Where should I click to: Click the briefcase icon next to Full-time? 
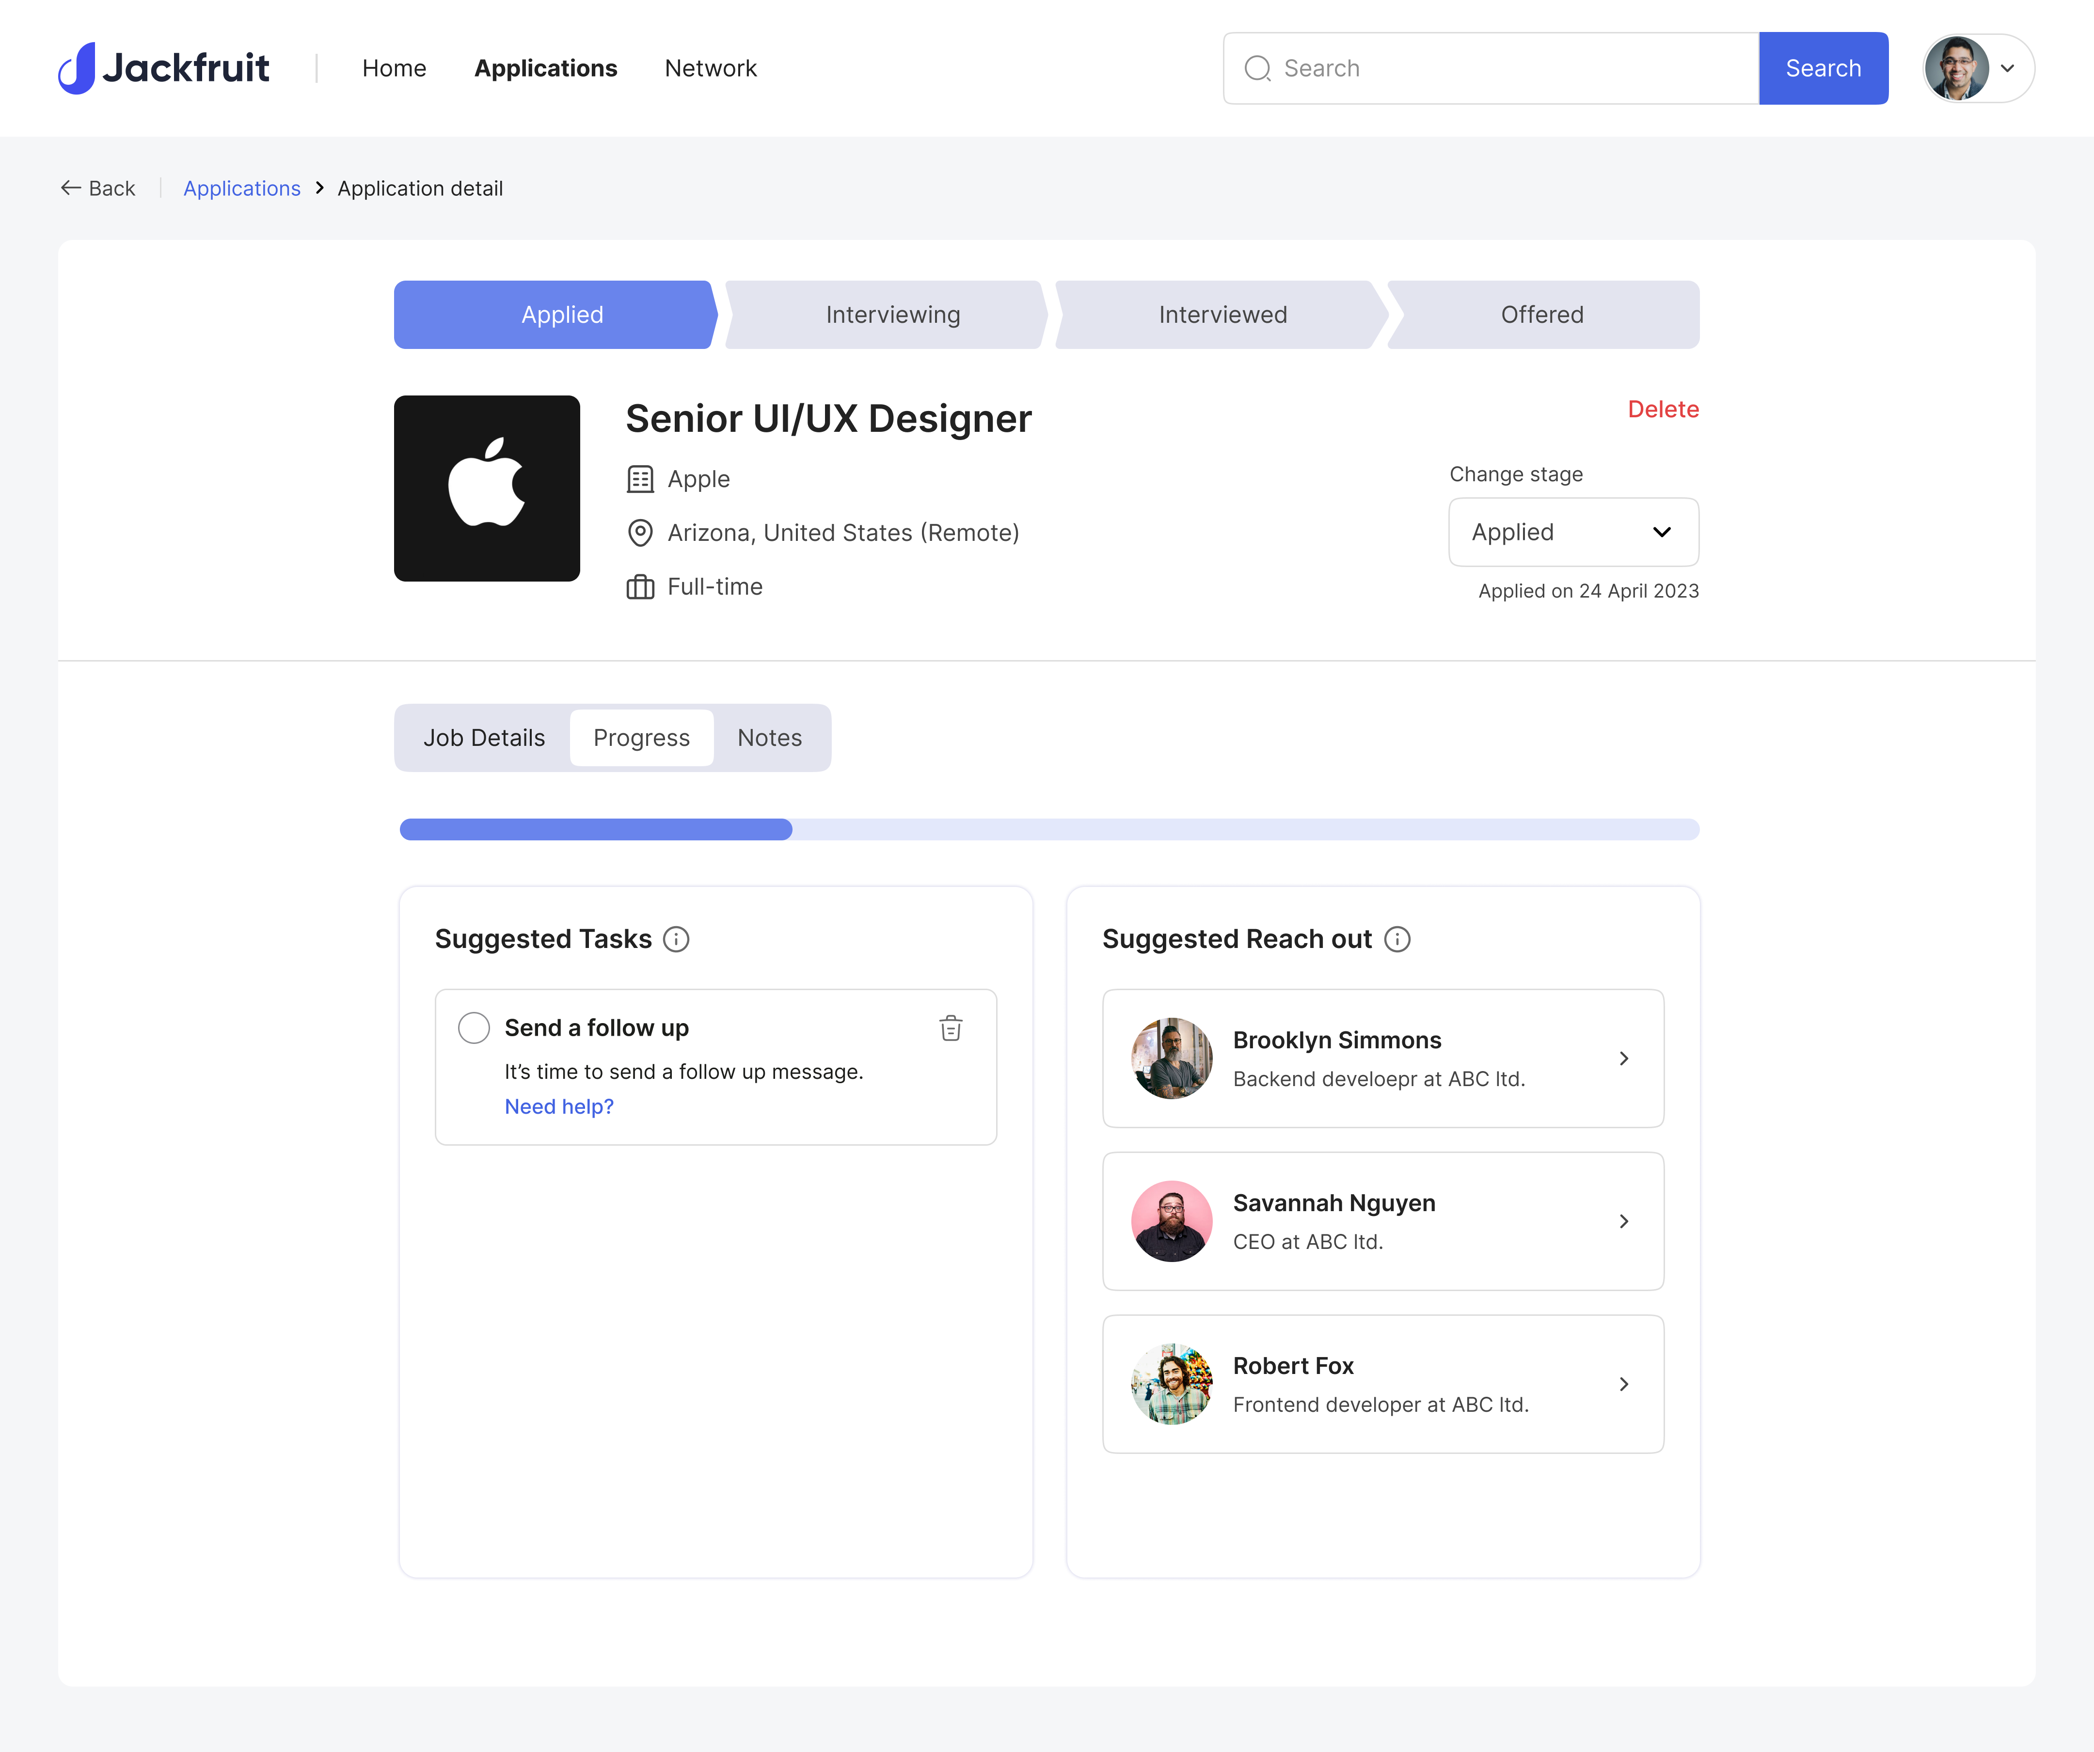point(639,586)
